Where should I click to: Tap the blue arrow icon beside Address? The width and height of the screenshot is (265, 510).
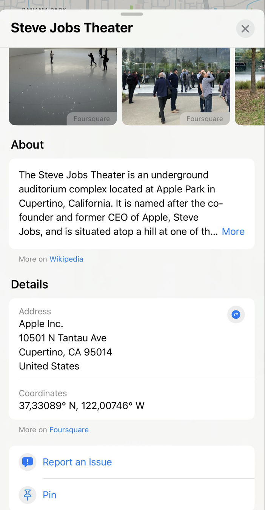pos(236,315)
